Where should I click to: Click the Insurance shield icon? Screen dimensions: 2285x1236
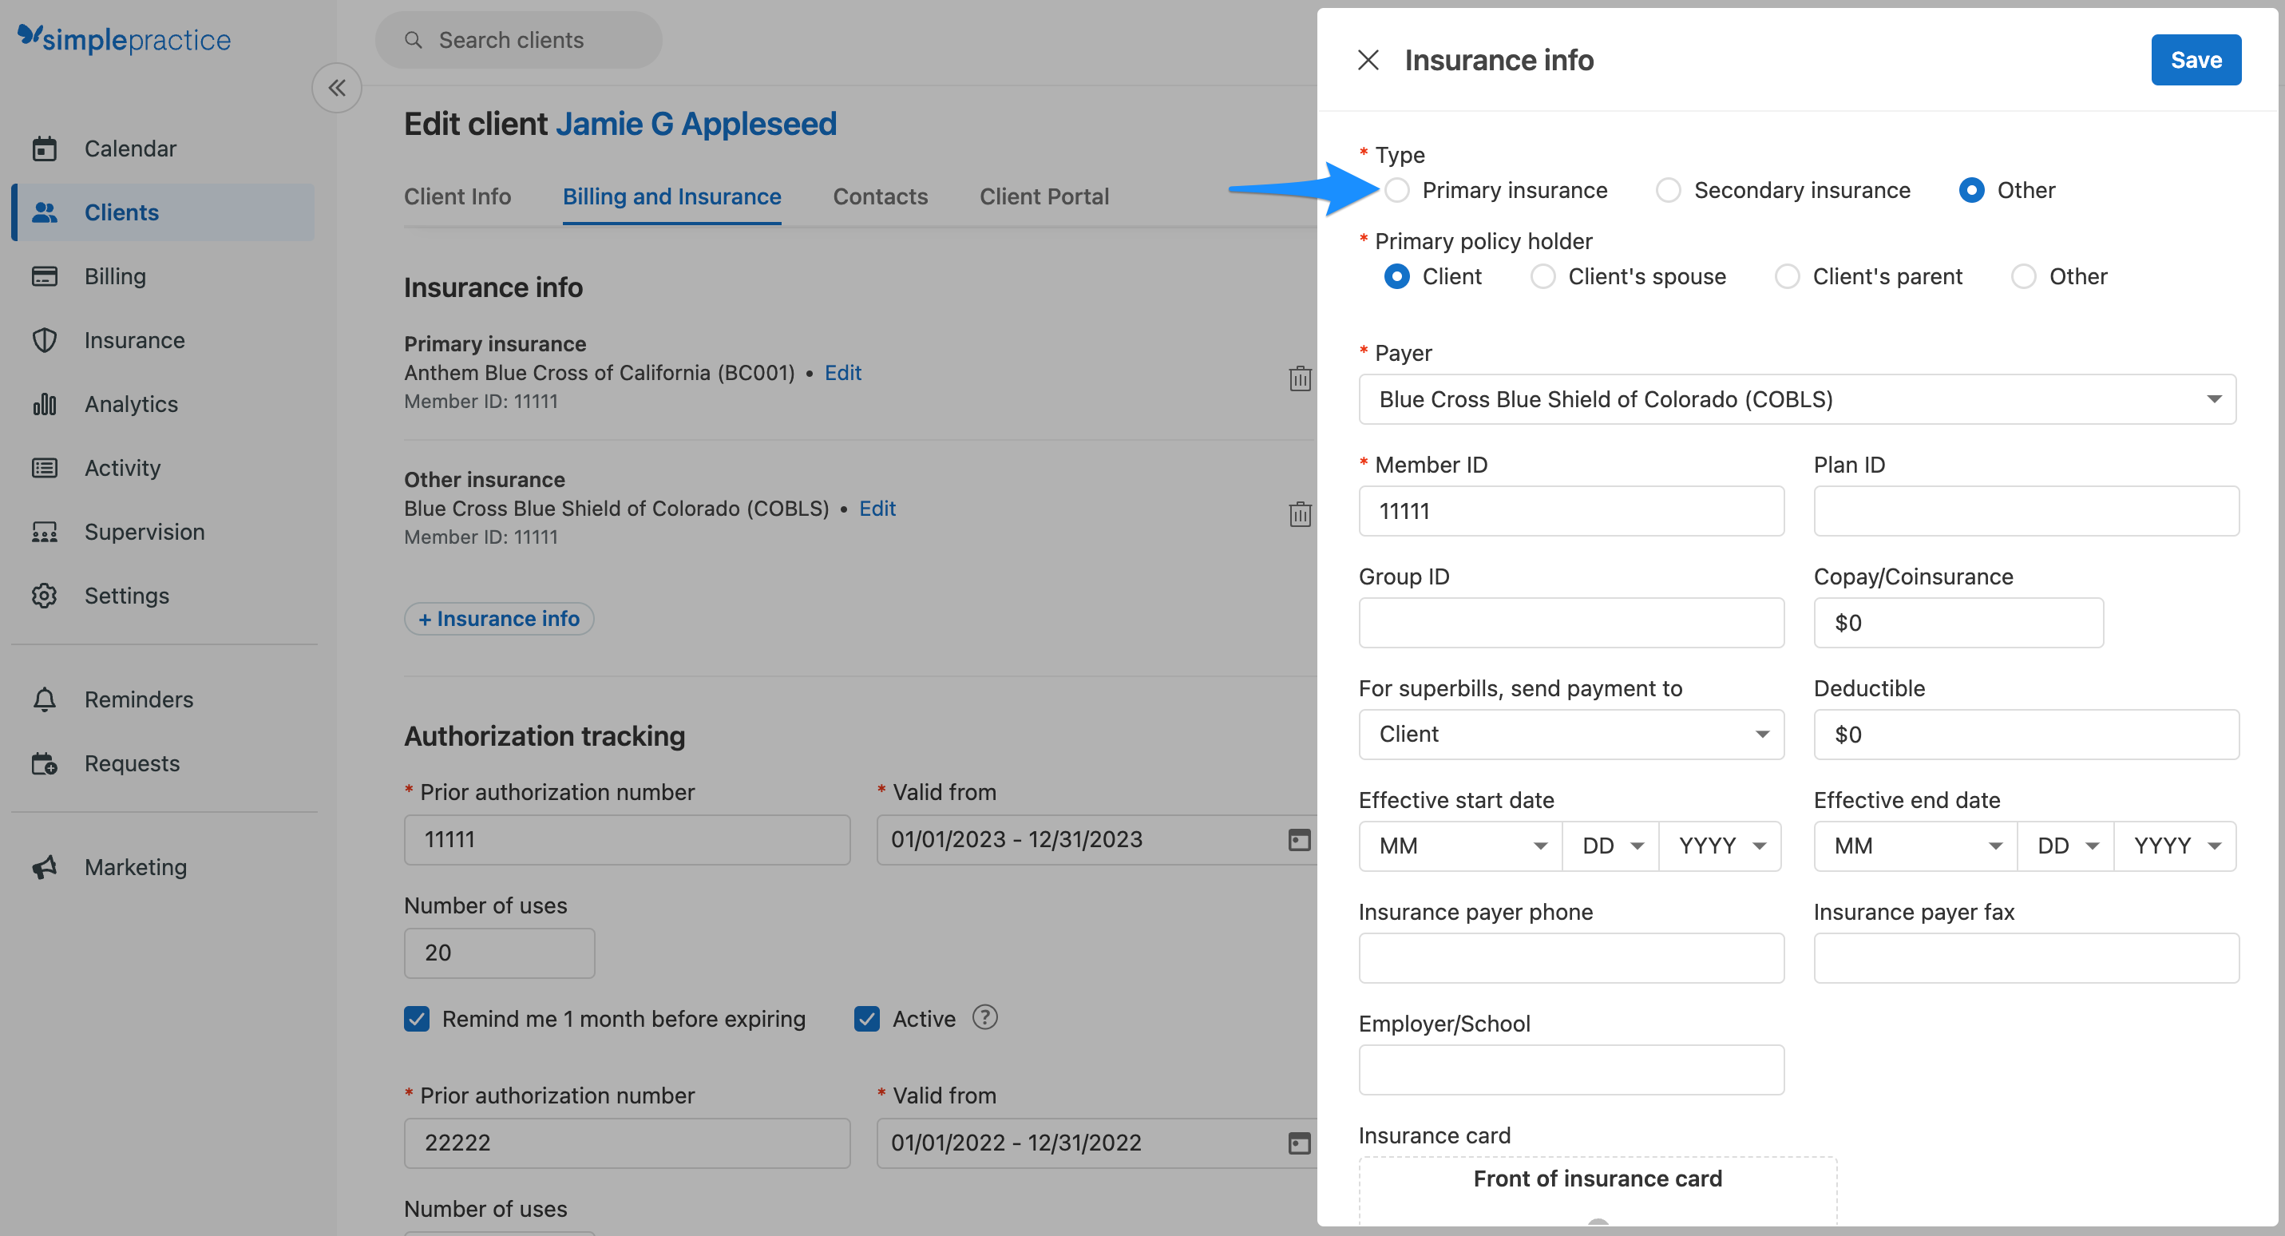click(x=45, y=340)
